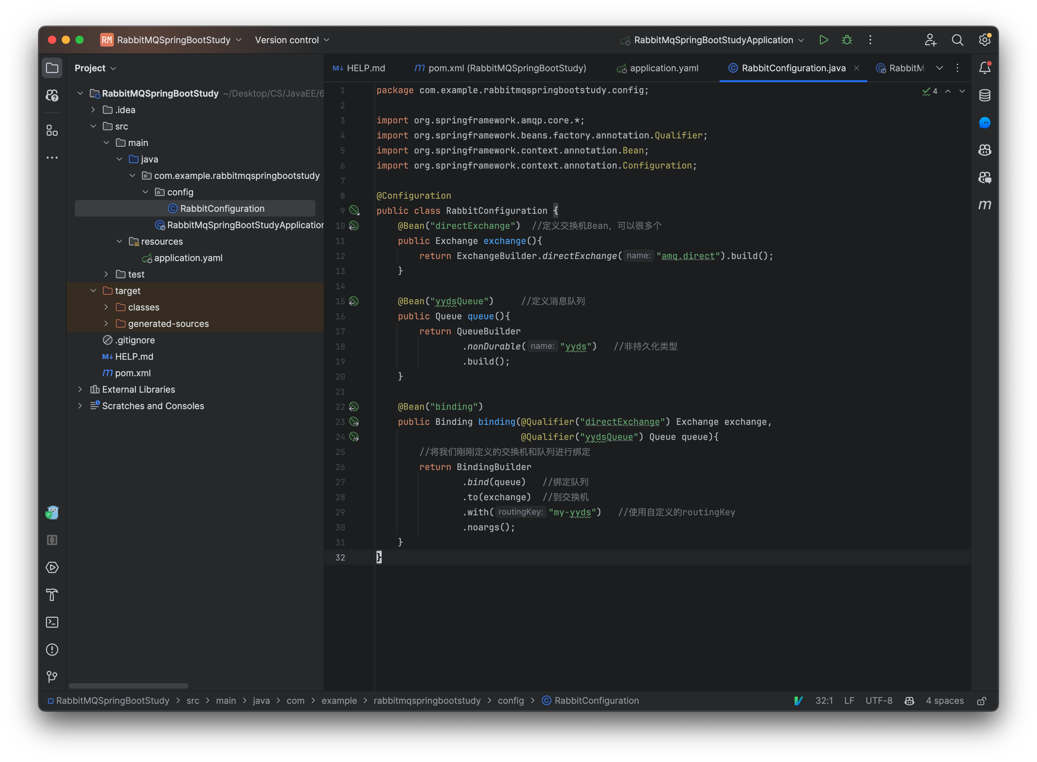This screenshot has height=762, width=1037.
Task: Open the Terminal tool window
Action: [x=52, y=622]
